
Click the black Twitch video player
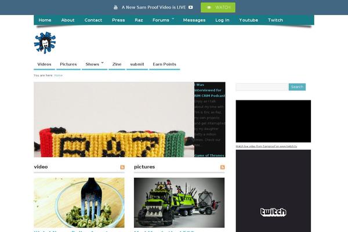pyautogui.click(x=273, y=121)
